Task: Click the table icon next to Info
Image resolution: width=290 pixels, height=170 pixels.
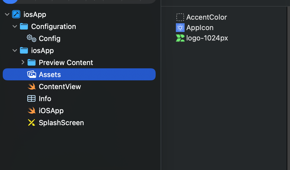Action: click(32, 99)
